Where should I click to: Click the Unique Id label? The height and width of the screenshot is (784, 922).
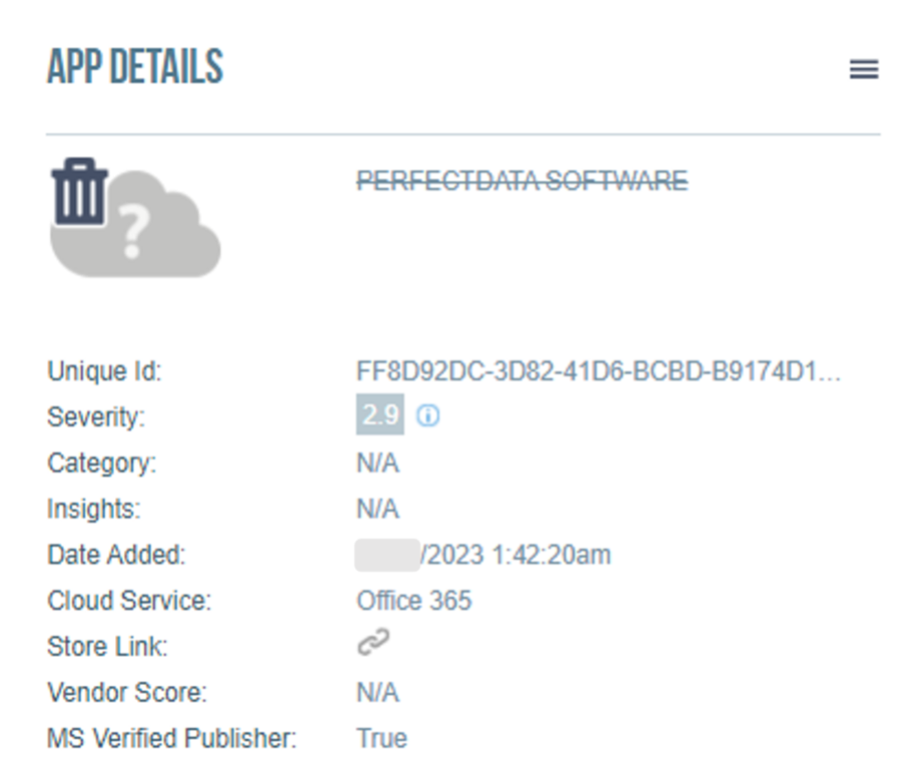pos(104,372)
